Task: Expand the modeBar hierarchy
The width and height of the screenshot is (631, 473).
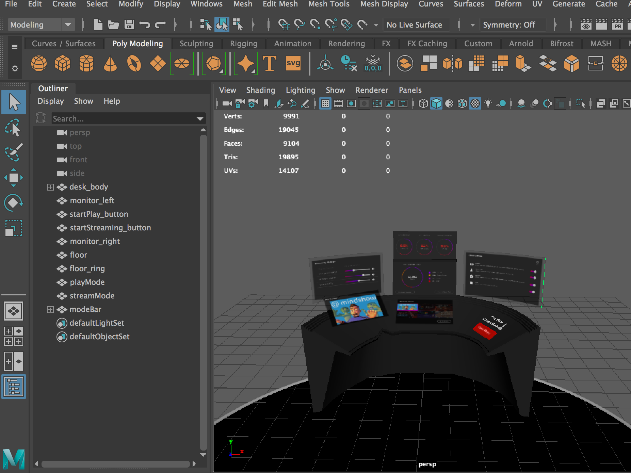Action: click(x=50, y=310)
